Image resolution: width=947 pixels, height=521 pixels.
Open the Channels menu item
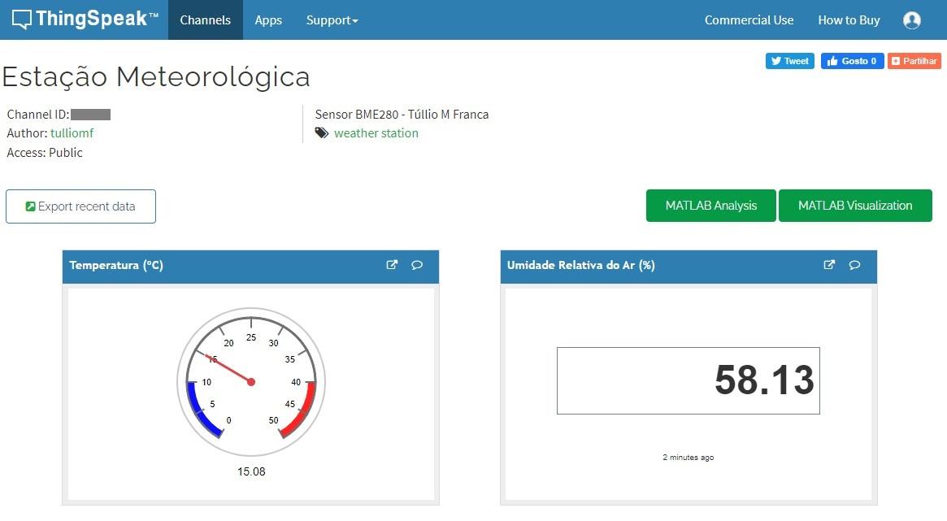coord(206,20)
